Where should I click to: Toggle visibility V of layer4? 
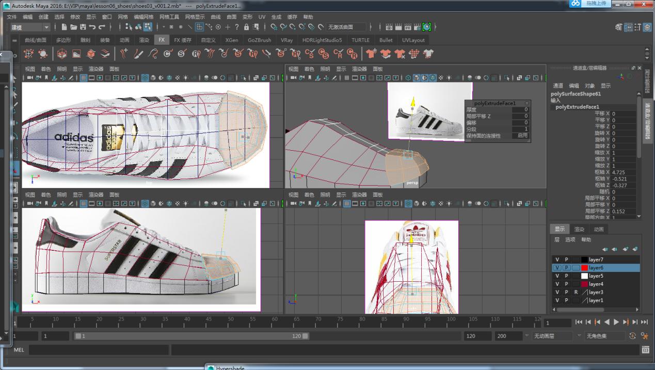click(x=557, y=284)
